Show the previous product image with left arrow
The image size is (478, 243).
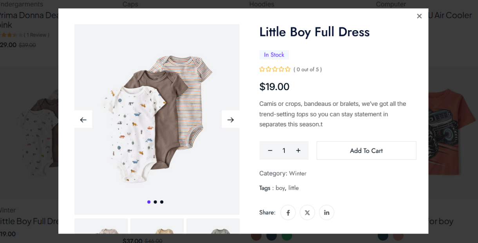pyautogui.click(x=83, y=120)
